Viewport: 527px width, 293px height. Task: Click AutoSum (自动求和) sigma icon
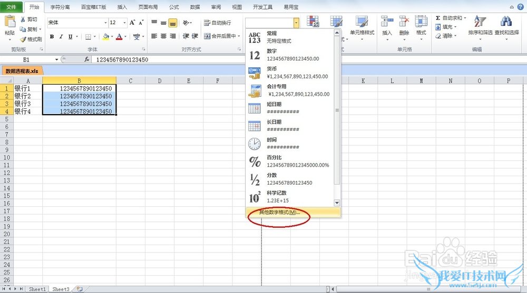click(438, 18)
